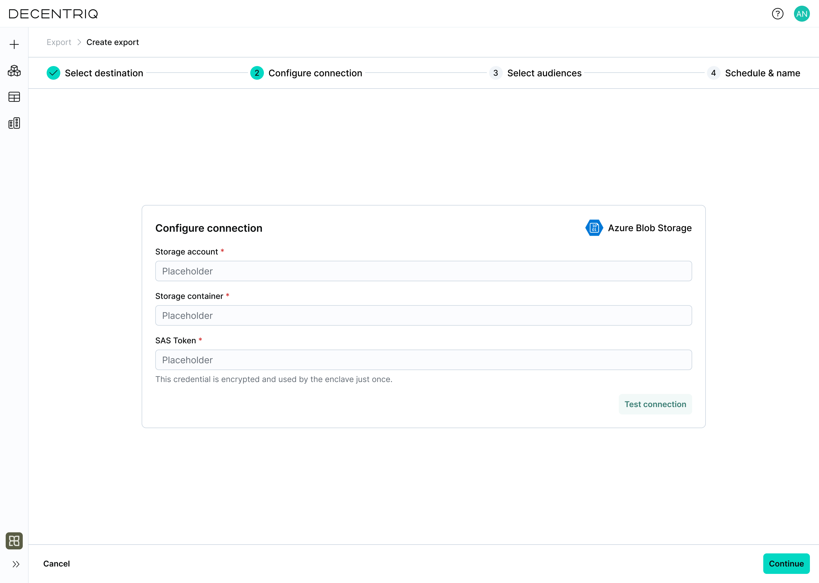
Task: Click the Decentriq logo
Action: 53,14
